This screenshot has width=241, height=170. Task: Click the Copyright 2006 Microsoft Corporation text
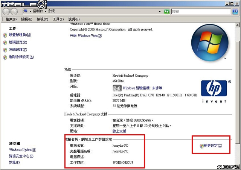point(111,29)
